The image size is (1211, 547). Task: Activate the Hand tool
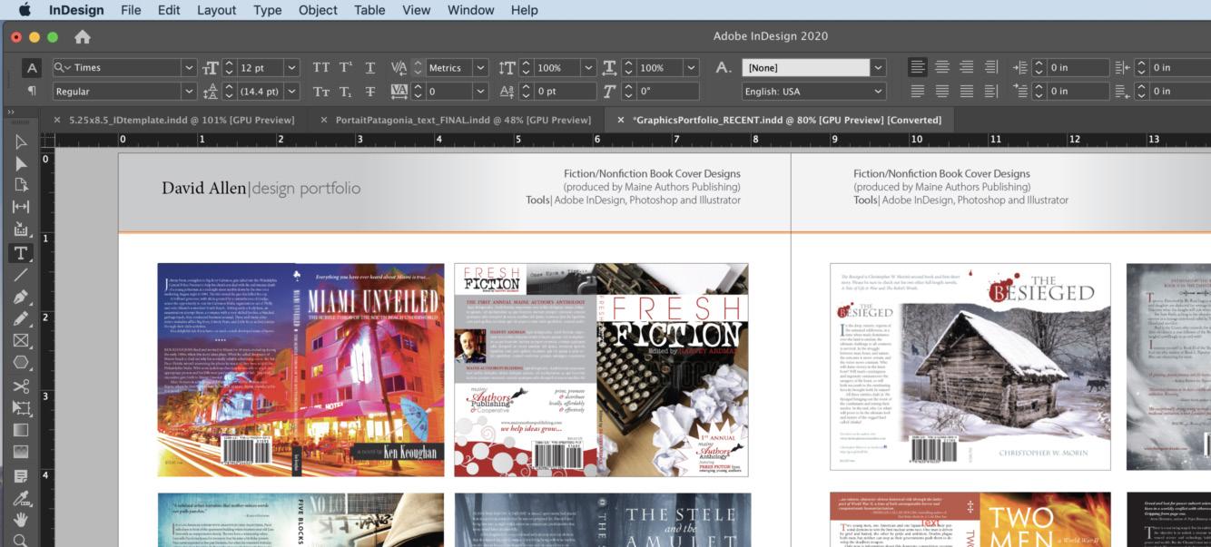[20, 520]
